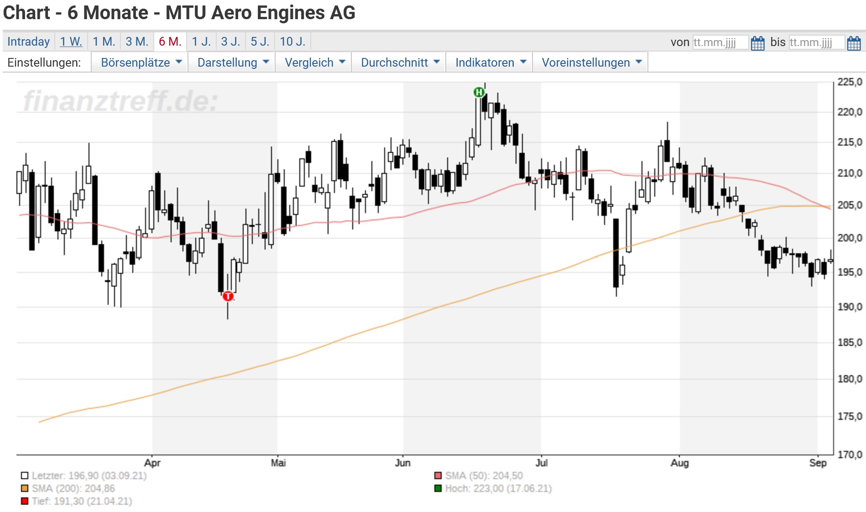Image resolution: width=866 pixels, height=512 pixels.
Task: Click 'Hoch: 223,00 (17.06.21)' legend text
Action: pyautogui.click(x=499, y=489)
